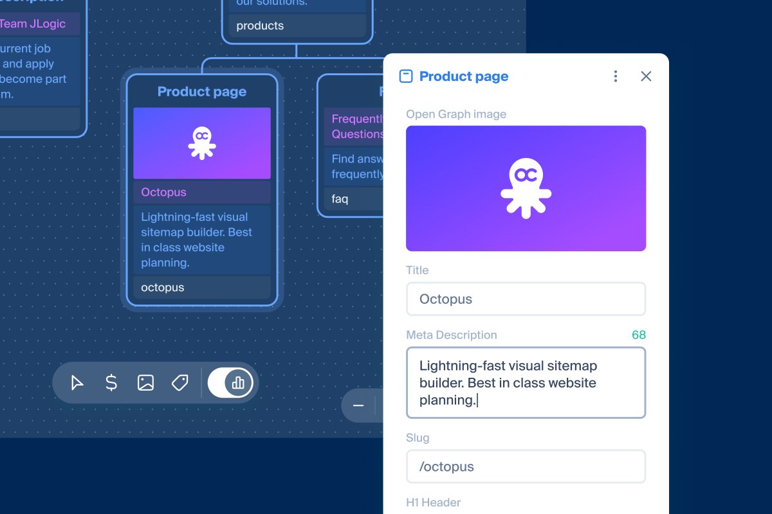Click the zoom out minus control
The width and height of the screenshot is (772, 514).
[x=358, y=405]
